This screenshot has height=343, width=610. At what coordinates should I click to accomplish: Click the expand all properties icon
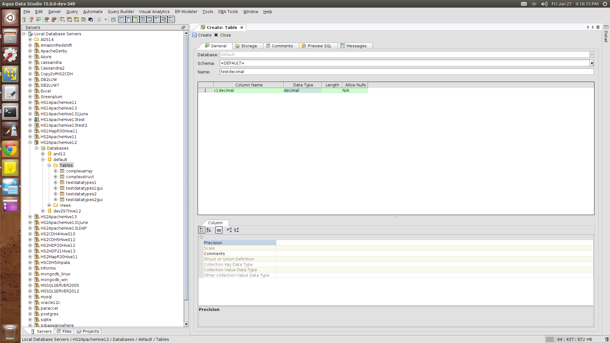(x=229, y=230)
